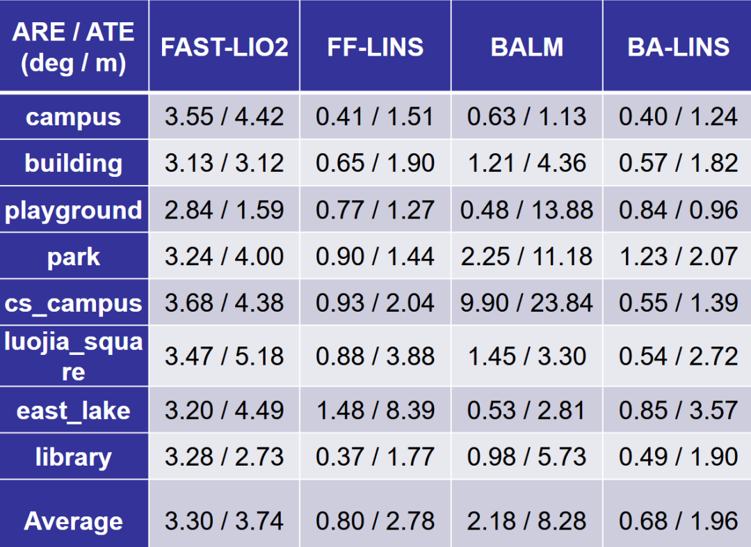Click the cs_campus row label
This screenshot has height=547, width=751.
pyautogui.click(x=73, y=303)
